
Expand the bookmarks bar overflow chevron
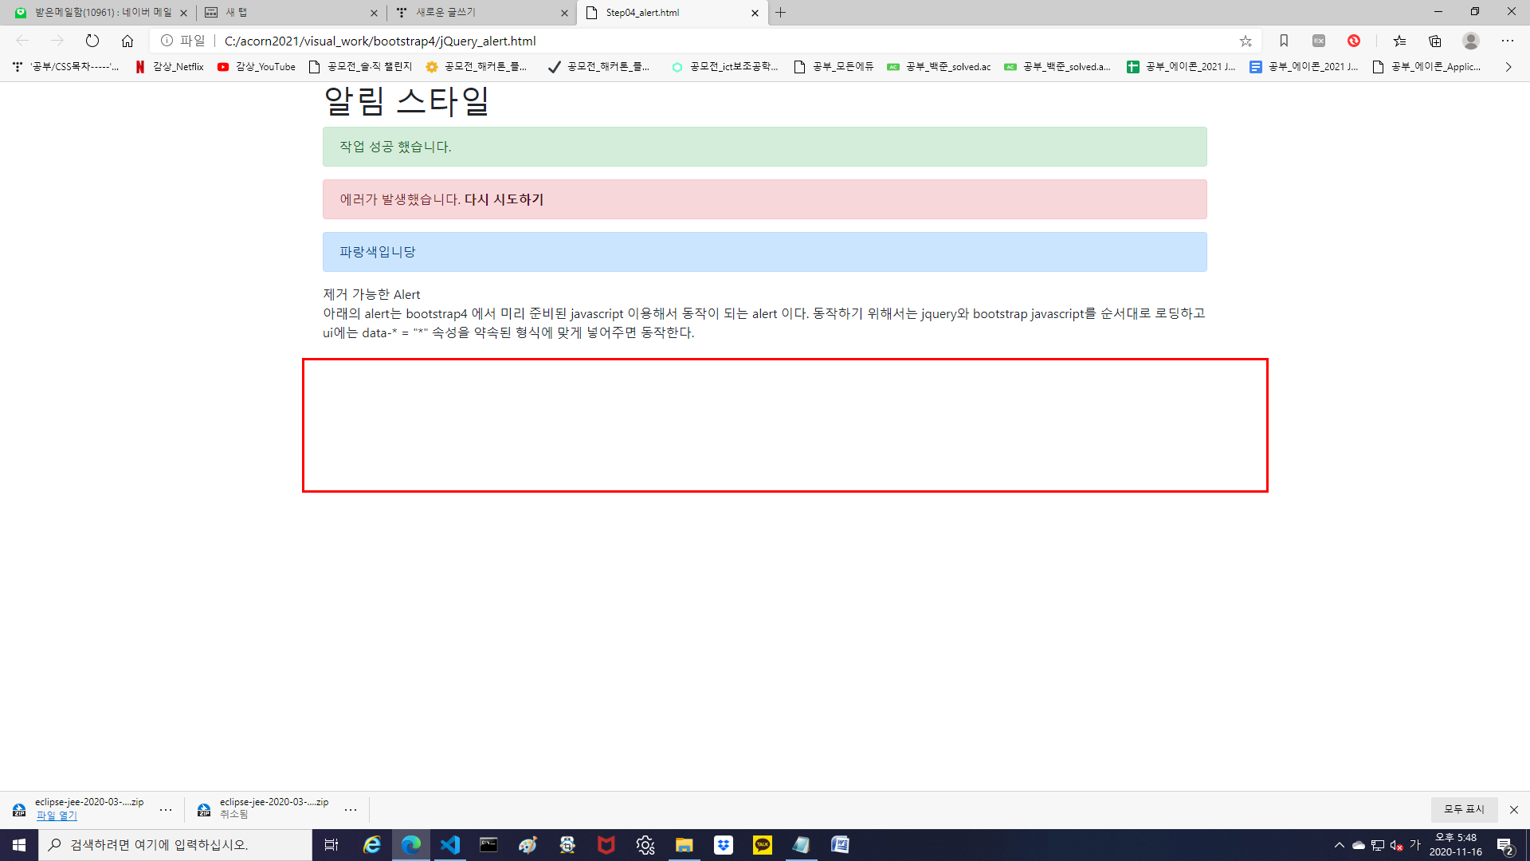tap(1508, 67)
